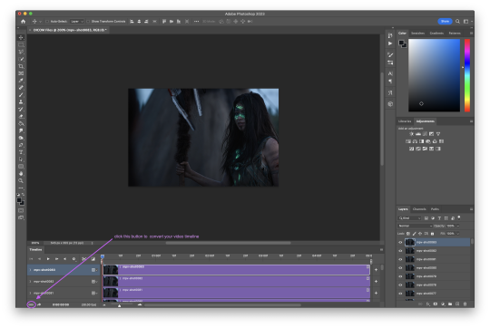Add a Levels adjustment
Screen dimensions: 490x328
tap(418, 134)
